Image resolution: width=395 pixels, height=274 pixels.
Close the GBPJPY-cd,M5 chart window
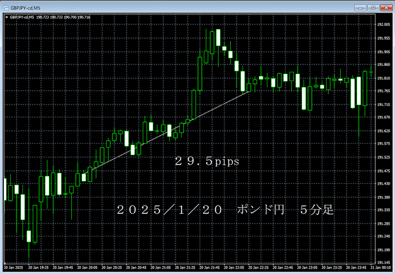click(x=386, y=8)
